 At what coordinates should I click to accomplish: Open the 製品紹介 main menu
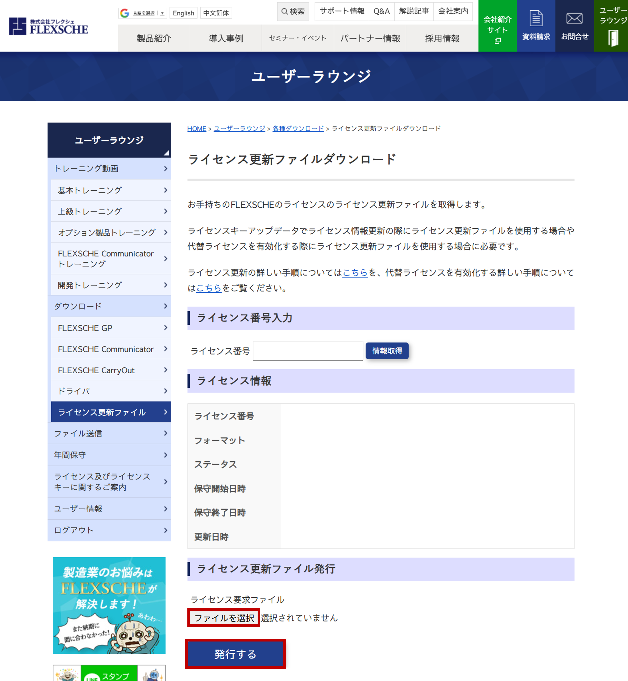coord(154,38)
